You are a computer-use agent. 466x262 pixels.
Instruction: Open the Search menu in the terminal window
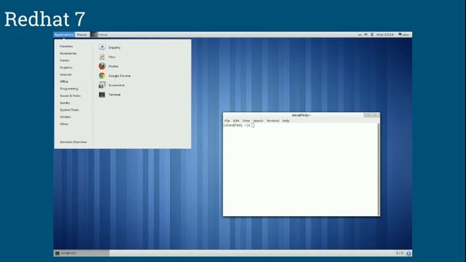[258, 121]
